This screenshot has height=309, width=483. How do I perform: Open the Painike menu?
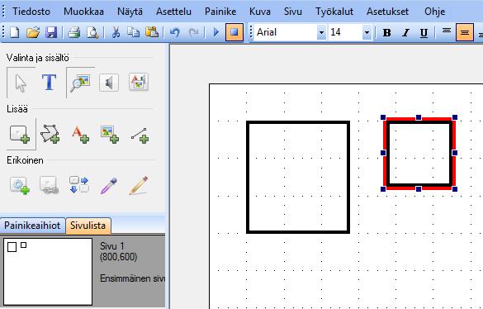220,12
